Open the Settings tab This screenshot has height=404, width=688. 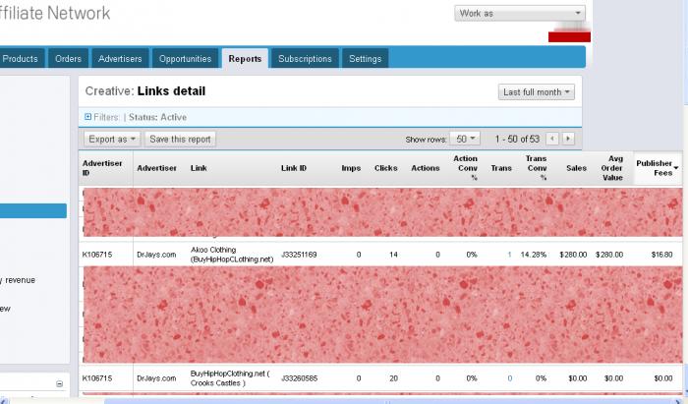click(x=365, y=58)
